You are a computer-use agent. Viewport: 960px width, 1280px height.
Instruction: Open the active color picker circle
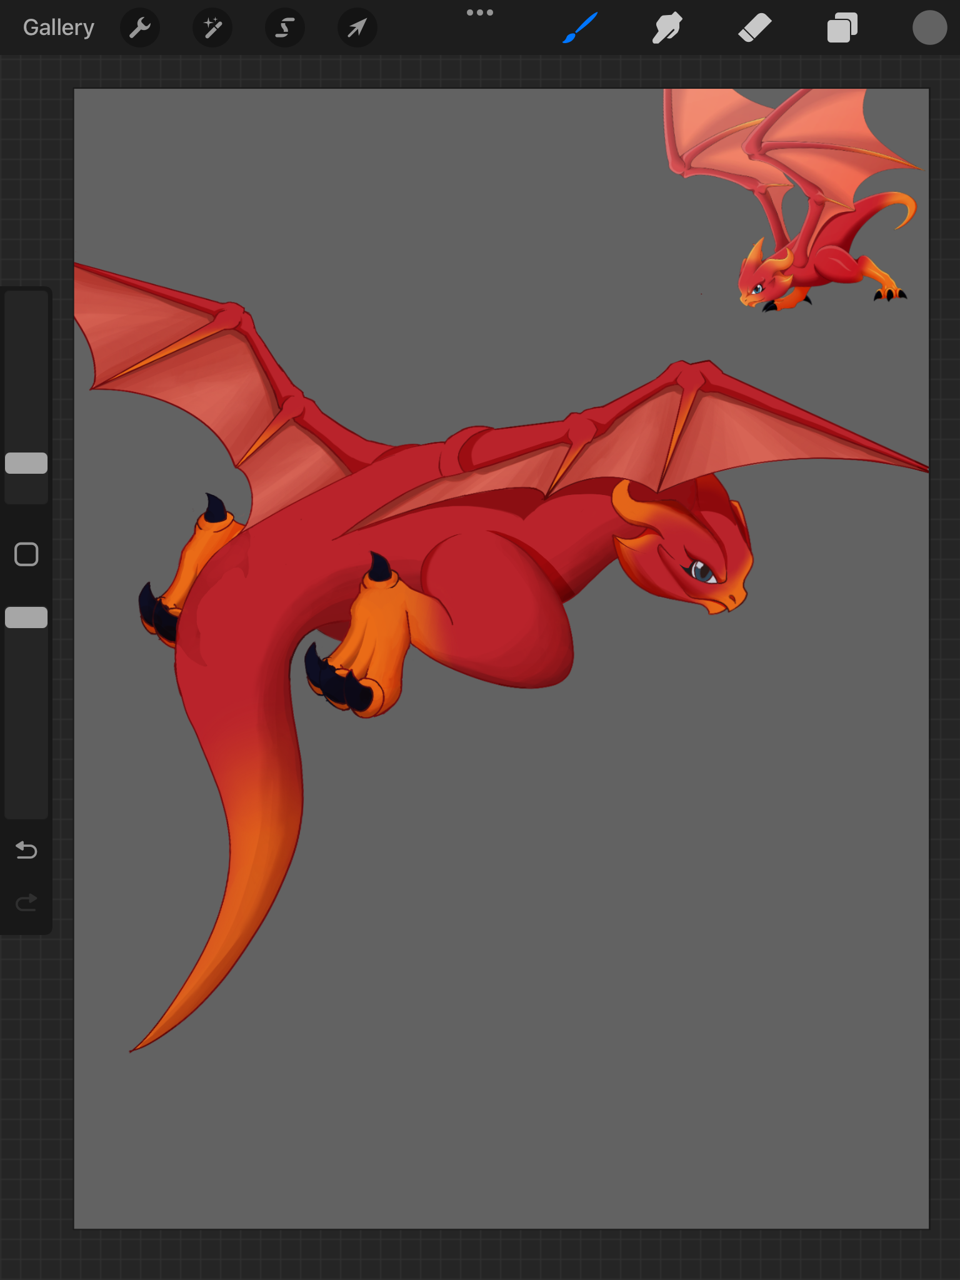pyautogui.click(x=929, y=27)
